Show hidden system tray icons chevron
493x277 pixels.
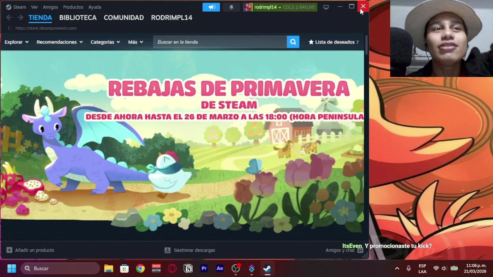pyautogui.click(x=397, y=268)
